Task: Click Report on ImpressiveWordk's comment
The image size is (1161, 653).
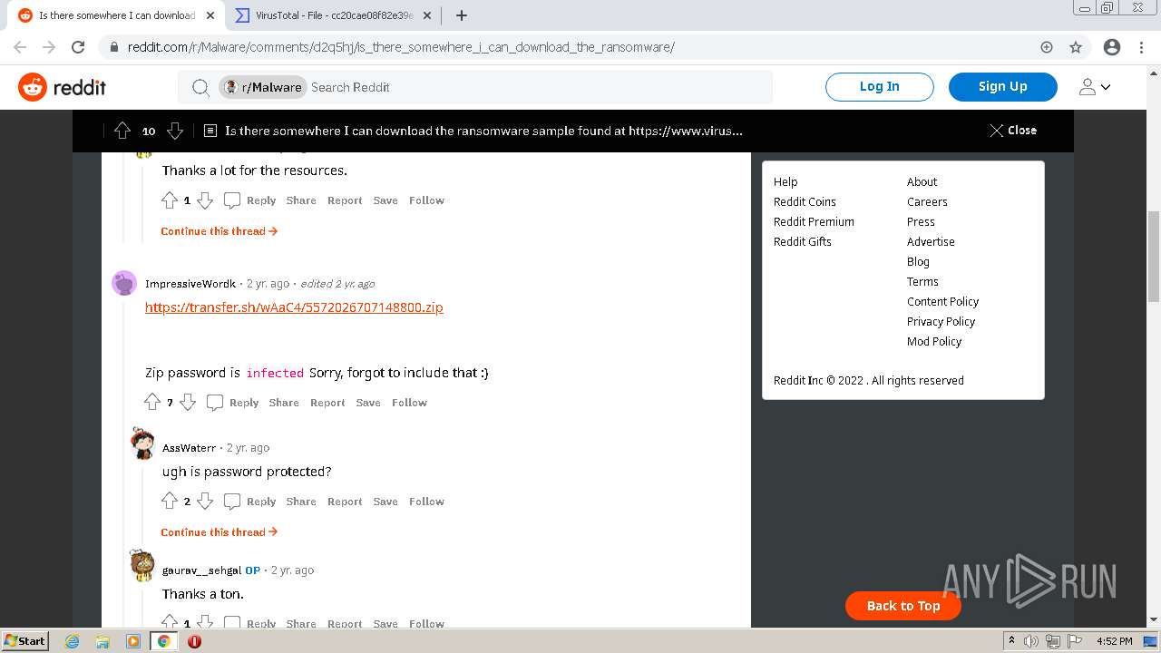Action: coord(327,403)
